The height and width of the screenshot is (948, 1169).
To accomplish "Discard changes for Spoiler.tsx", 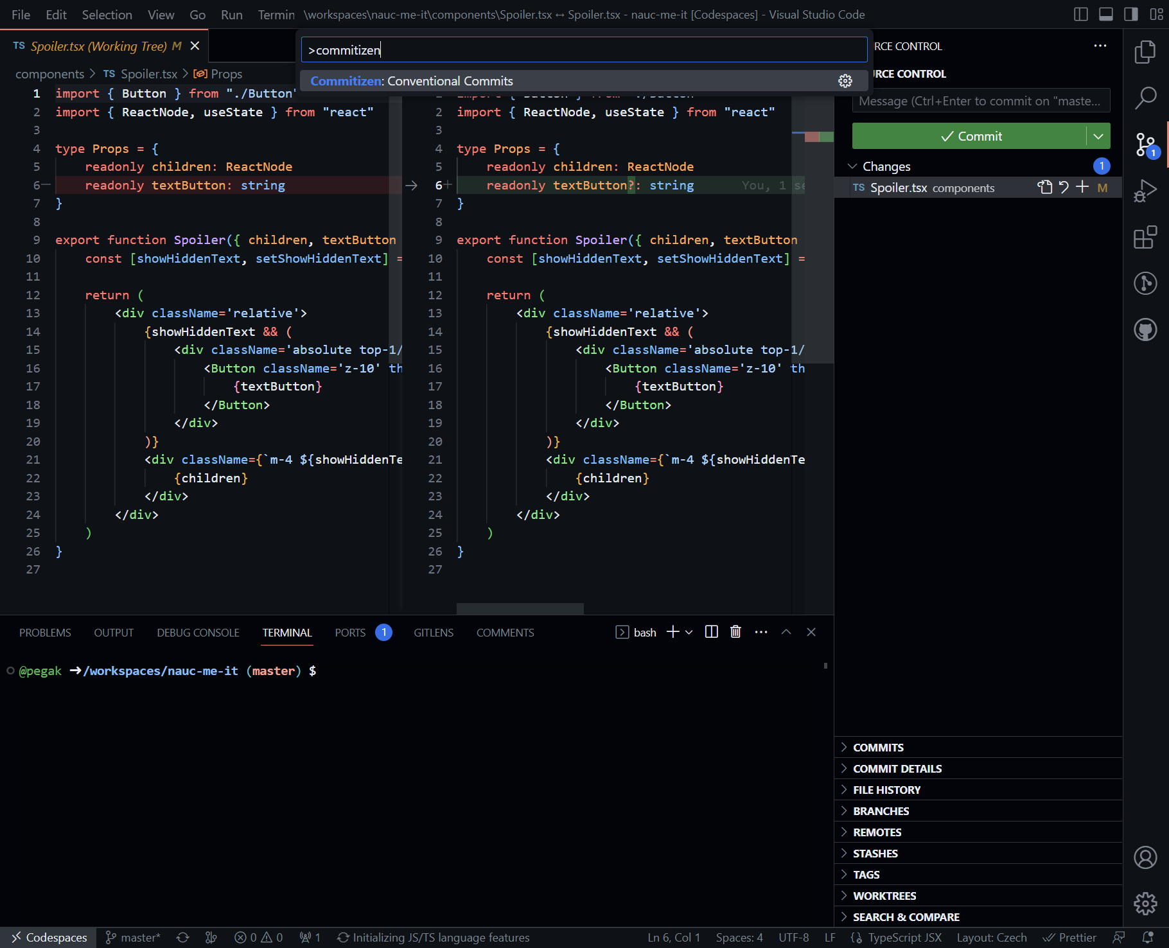I will tap(1064, 188).
